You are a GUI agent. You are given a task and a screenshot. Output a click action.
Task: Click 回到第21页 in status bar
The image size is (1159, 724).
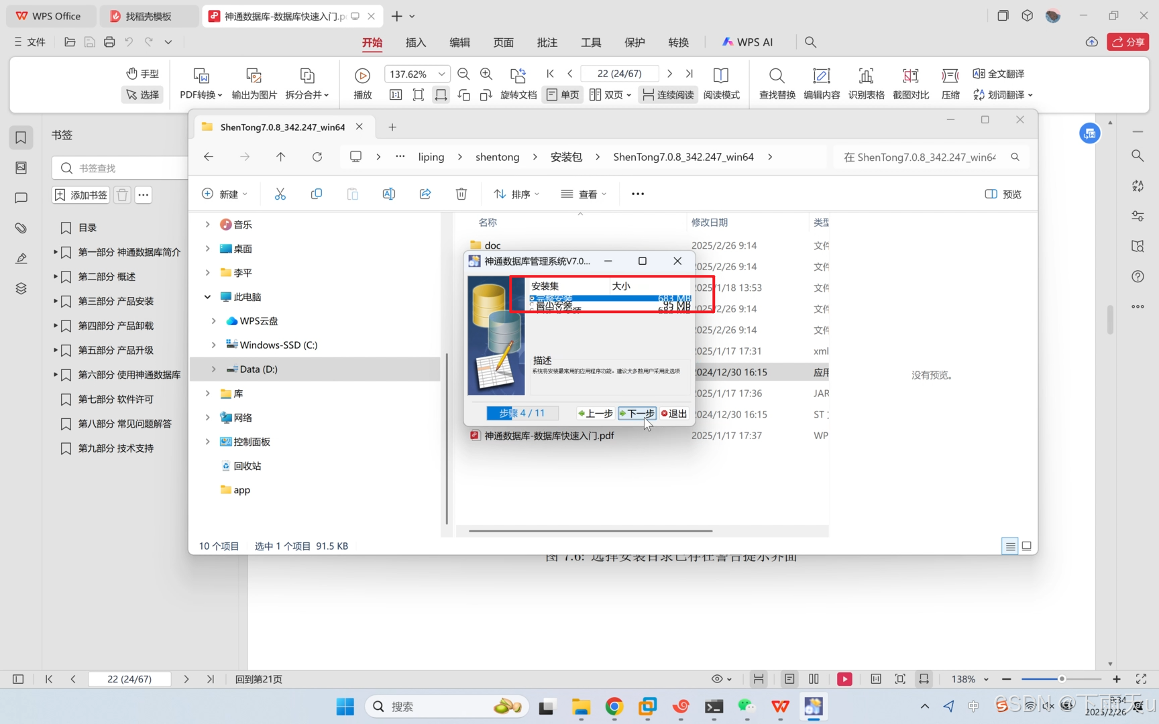[x=259, y=679]
